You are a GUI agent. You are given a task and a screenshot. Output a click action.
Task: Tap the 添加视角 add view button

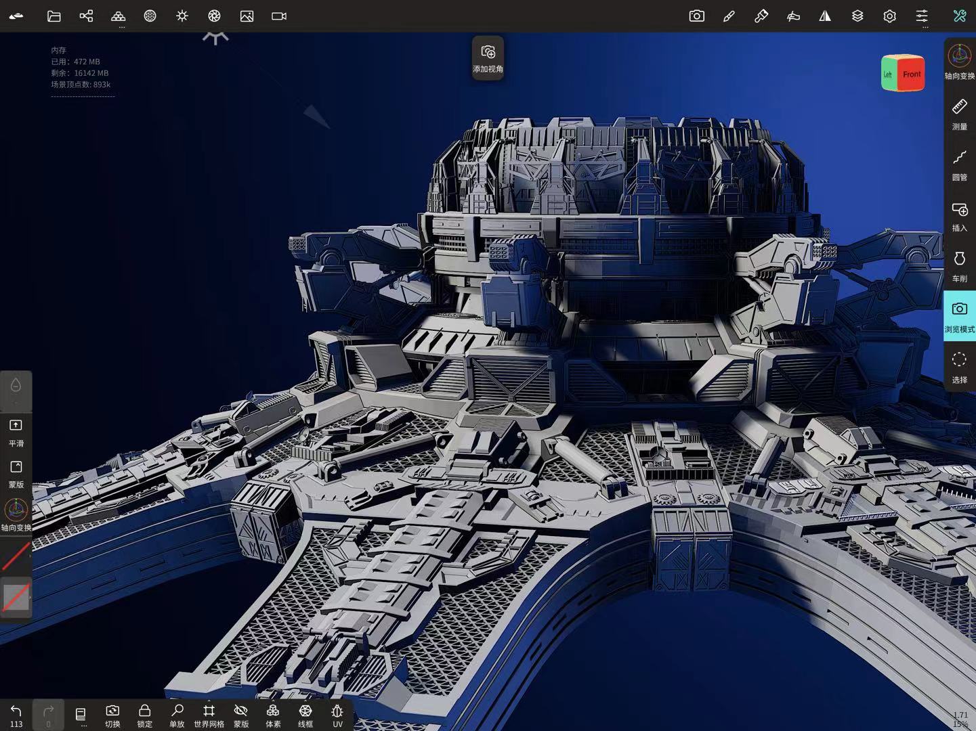(x=487, y=58)
